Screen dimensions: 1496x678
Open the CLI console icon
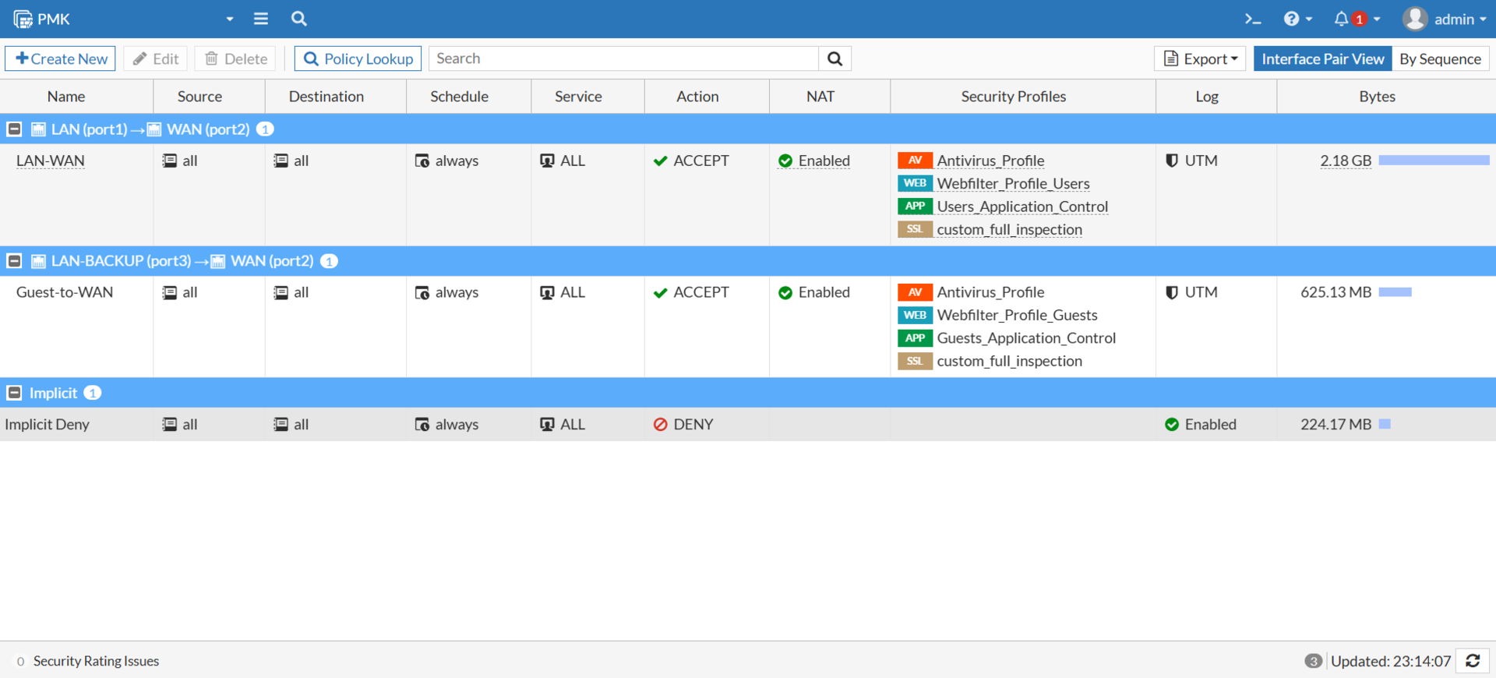click(x=1252, y=19)
